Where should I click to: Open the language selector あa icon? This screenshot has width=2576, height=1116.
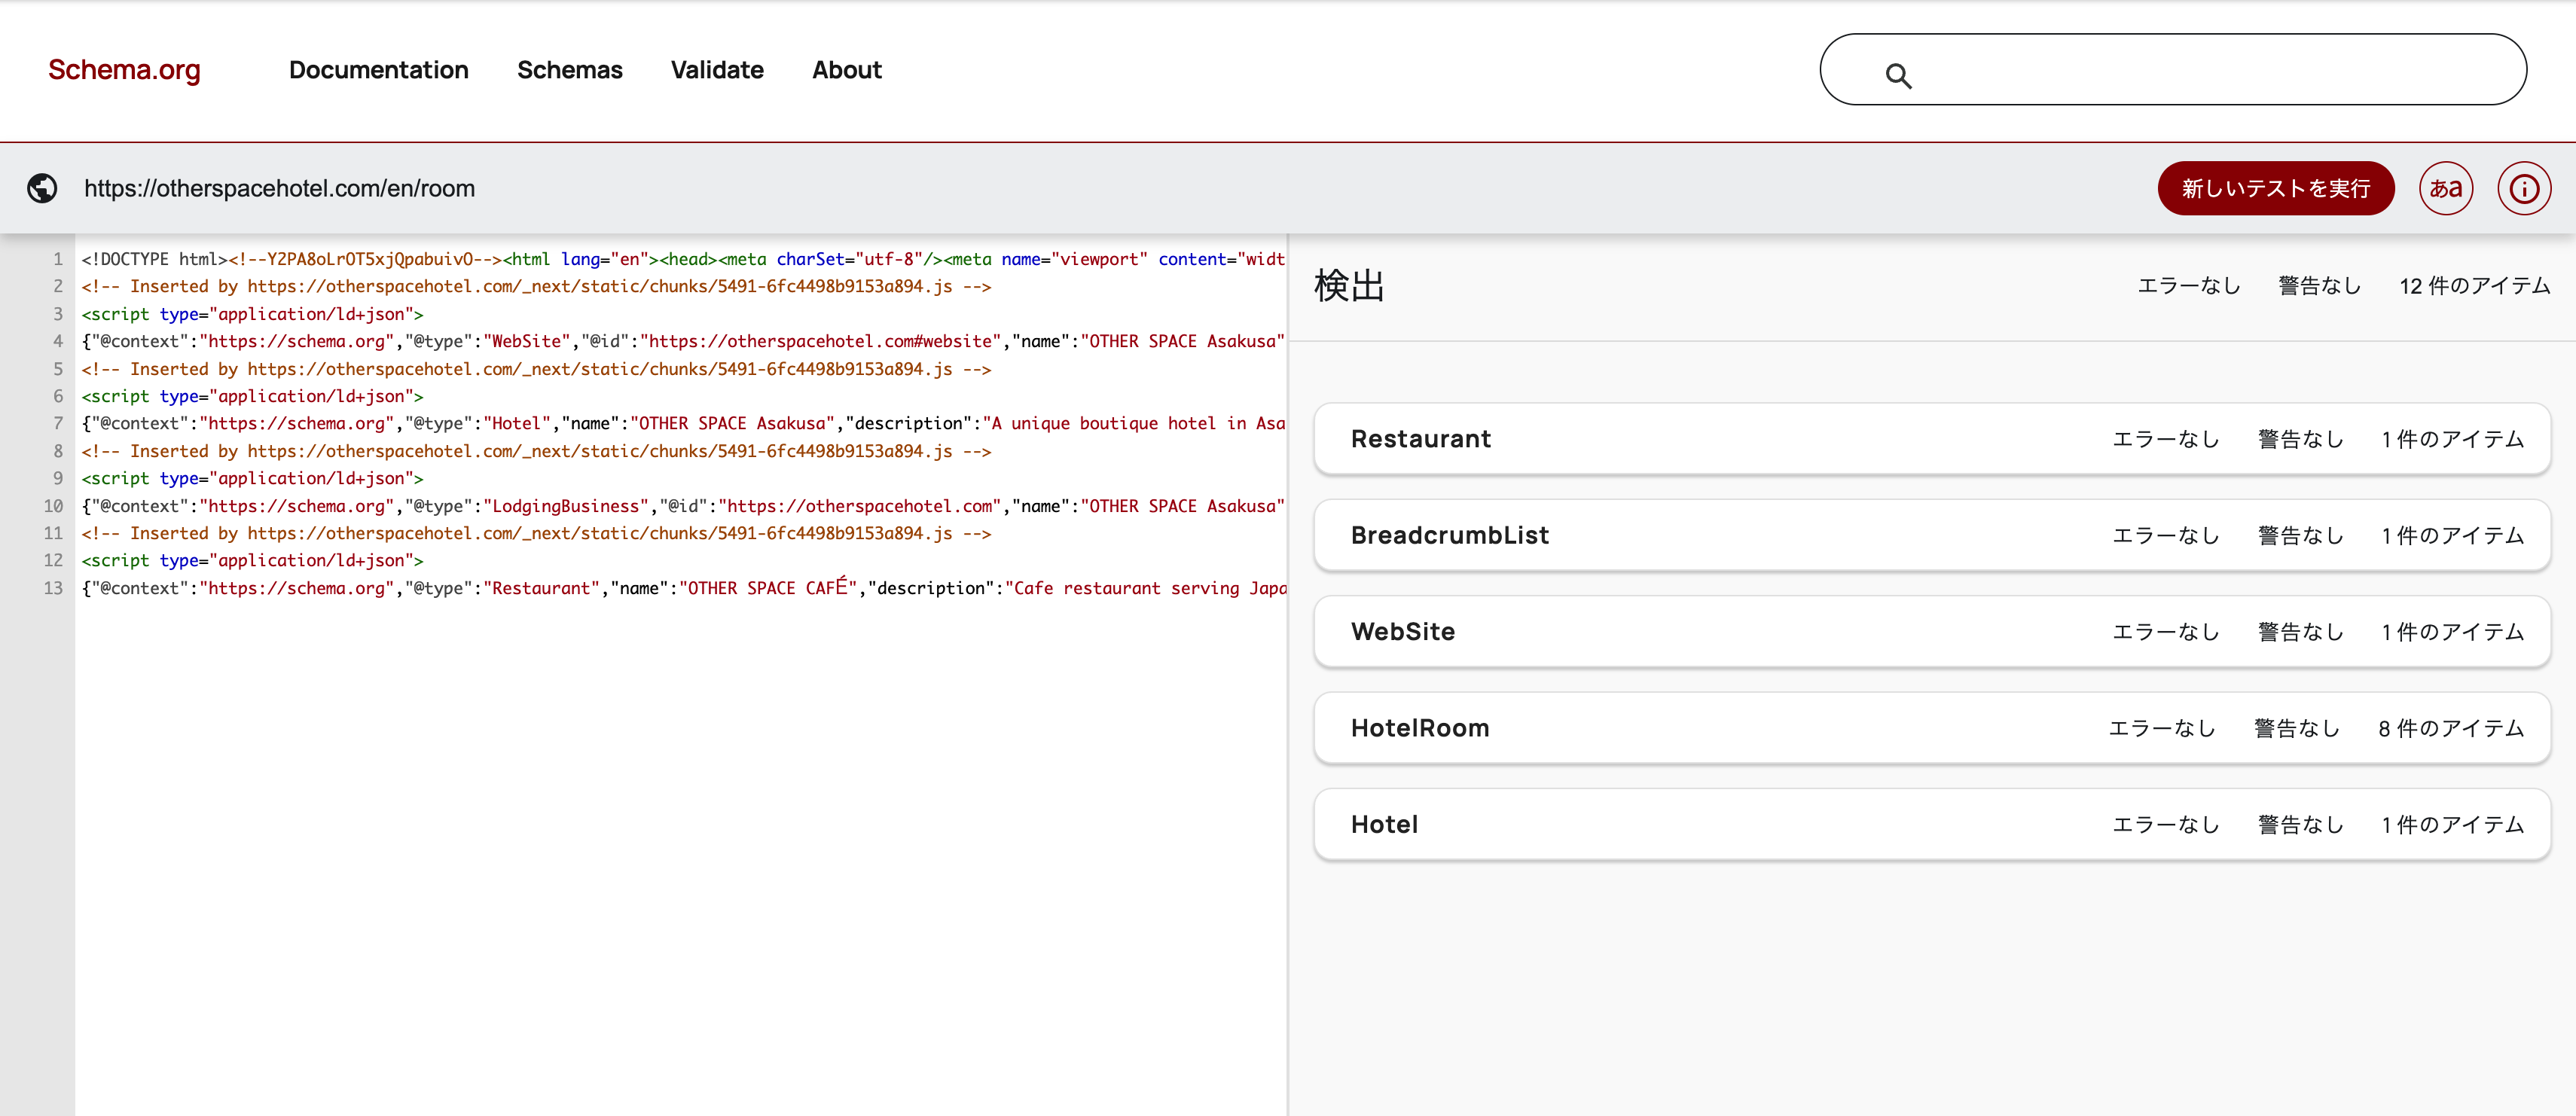[x=2446, y=188]
